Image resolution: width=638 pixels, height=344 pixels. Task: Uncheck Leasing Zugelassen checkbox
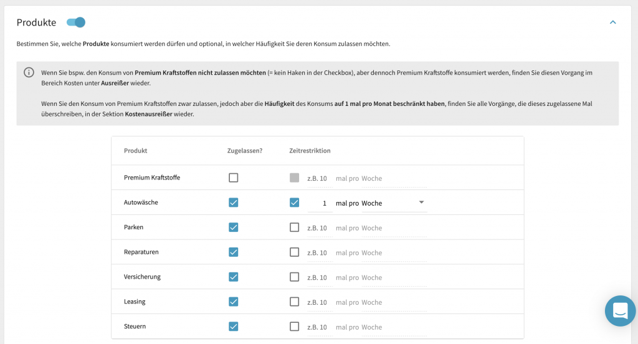pos(233,302)
